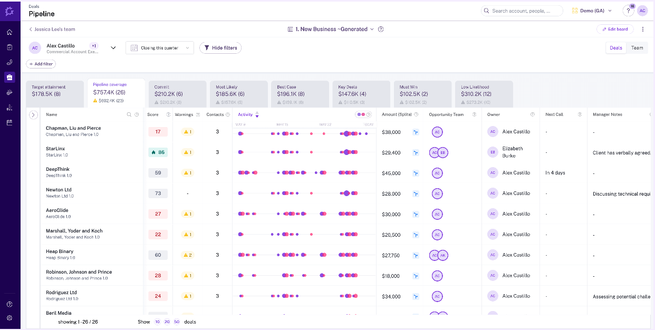
Task: Open the three-dot board options menu
Action: (x=642, y=30)
